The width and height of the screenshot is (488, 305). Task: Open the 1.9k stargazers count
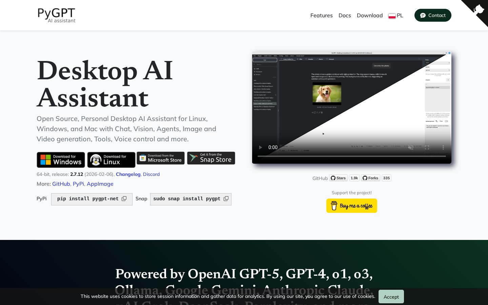[x=354, y=178]
